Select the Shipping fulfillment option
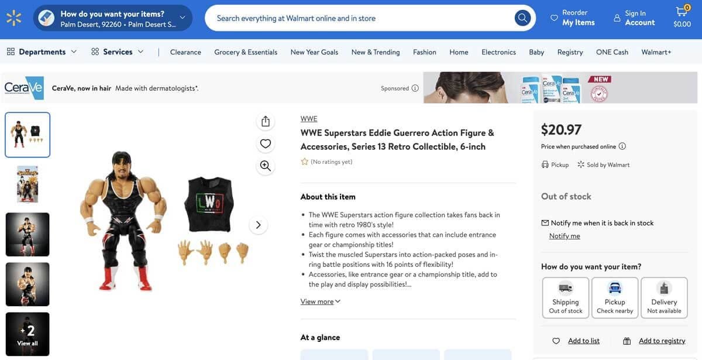 coord(565,297)
